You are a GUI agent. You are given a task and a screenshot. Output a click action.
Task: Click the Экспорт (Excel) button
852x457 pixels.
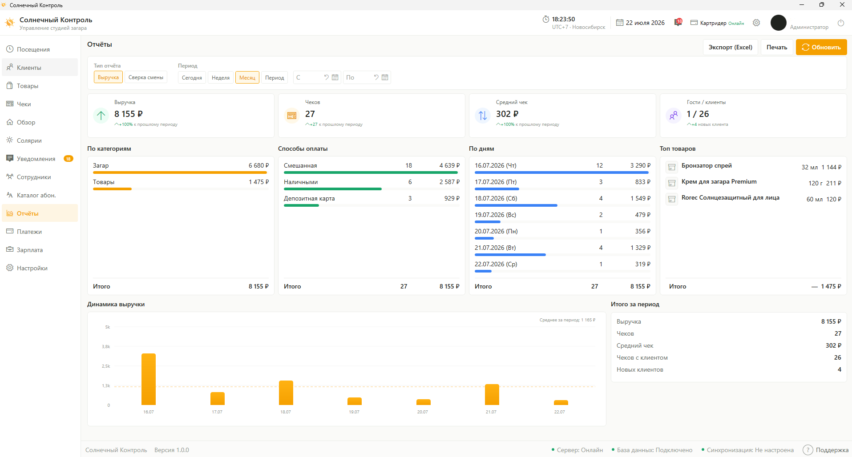point(731,47)
